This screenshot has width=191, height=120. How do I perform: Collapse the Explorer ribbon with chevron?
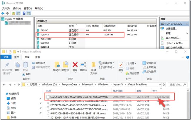coord(183,57)
